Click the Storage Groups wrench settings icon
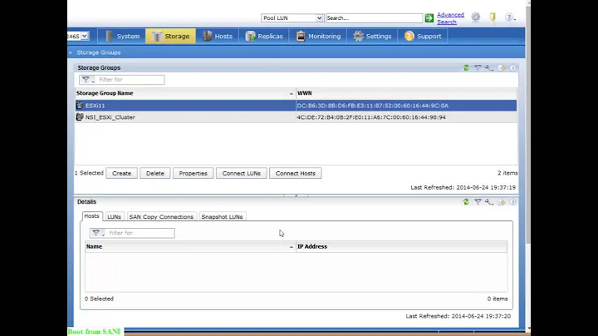This screenshot has height=336, width=598. [x=489, y=68]
